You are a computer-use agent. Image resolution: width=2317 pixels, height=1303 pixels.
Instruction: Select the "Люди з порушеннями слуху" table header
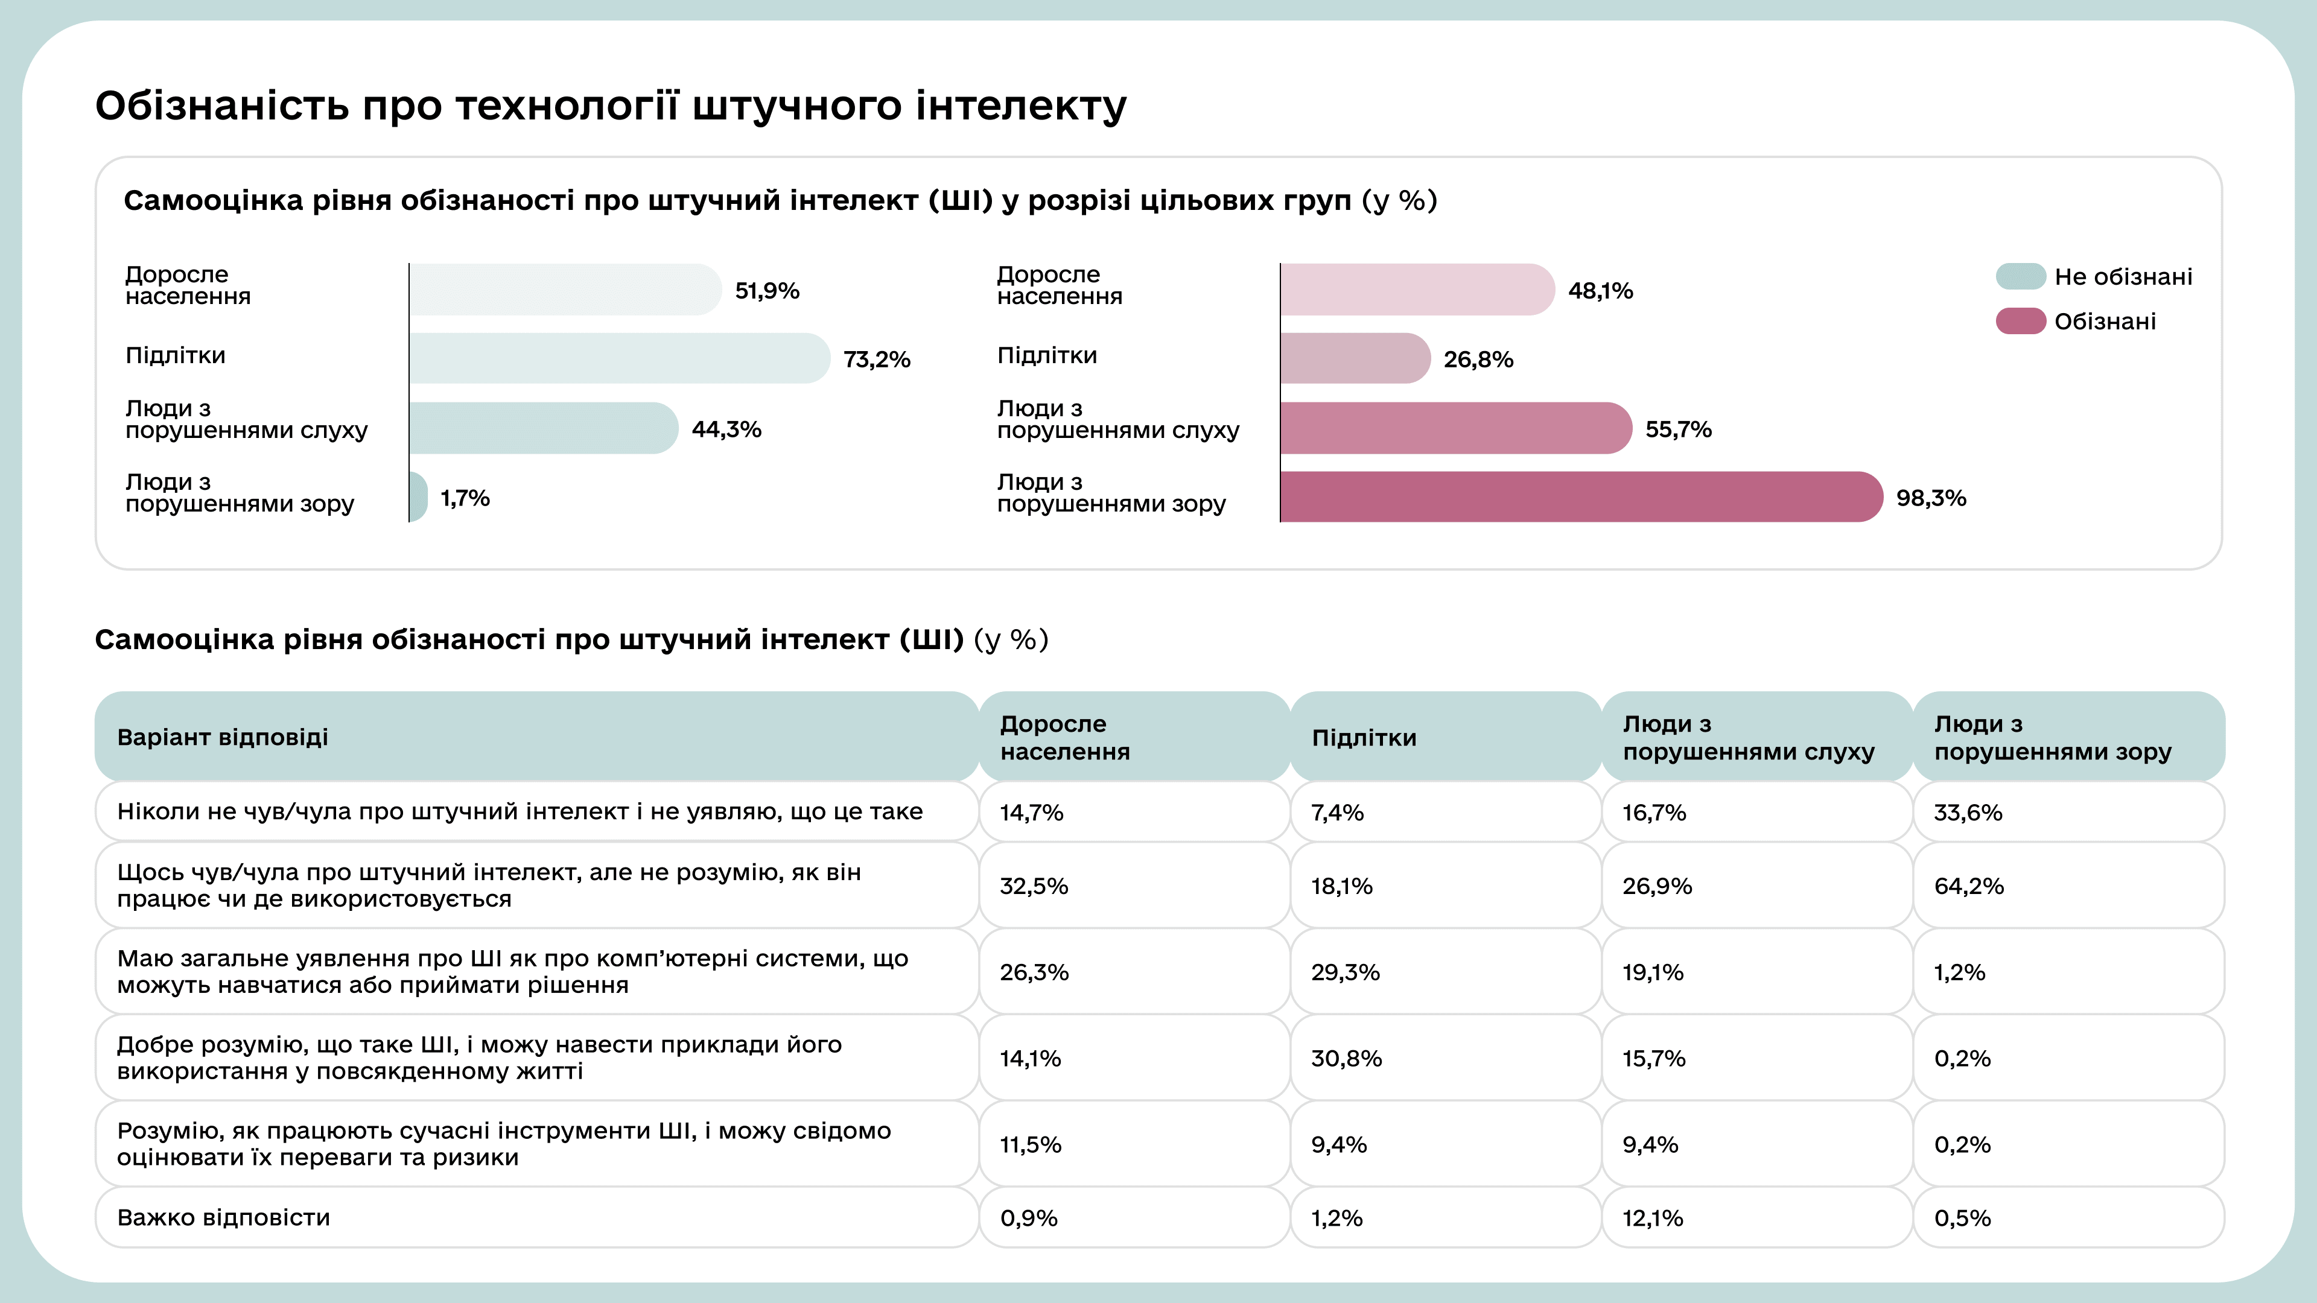click(1747, 737)
